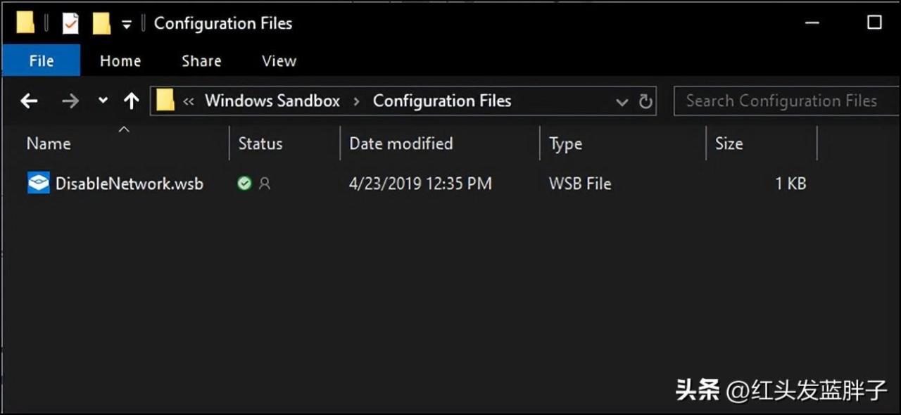
Task: Click the Up arrow to go to parent folder
Action: (x=131, y=101)
